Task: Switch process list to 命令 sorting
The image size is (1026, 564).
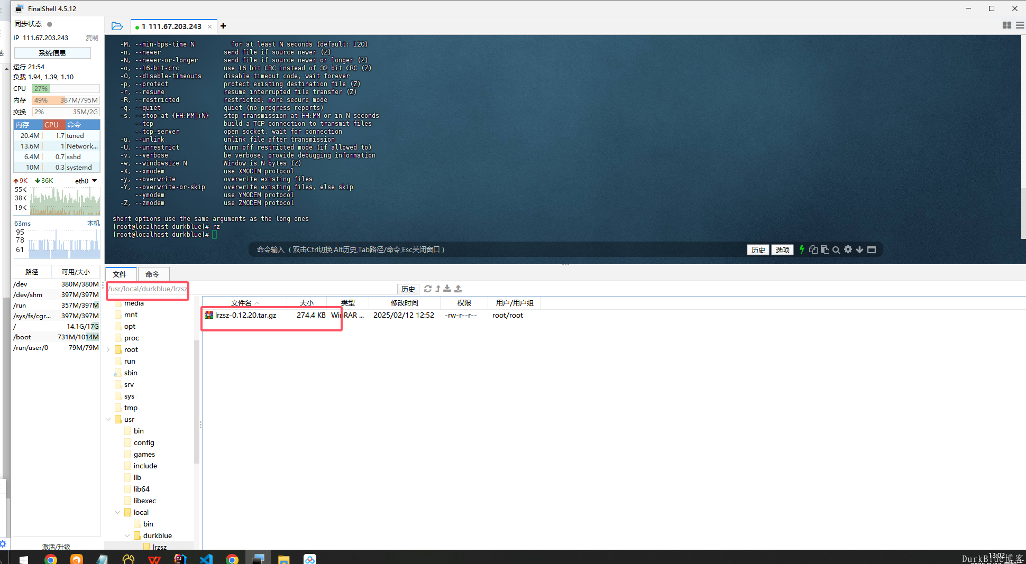Action: [x=83, y=125]
